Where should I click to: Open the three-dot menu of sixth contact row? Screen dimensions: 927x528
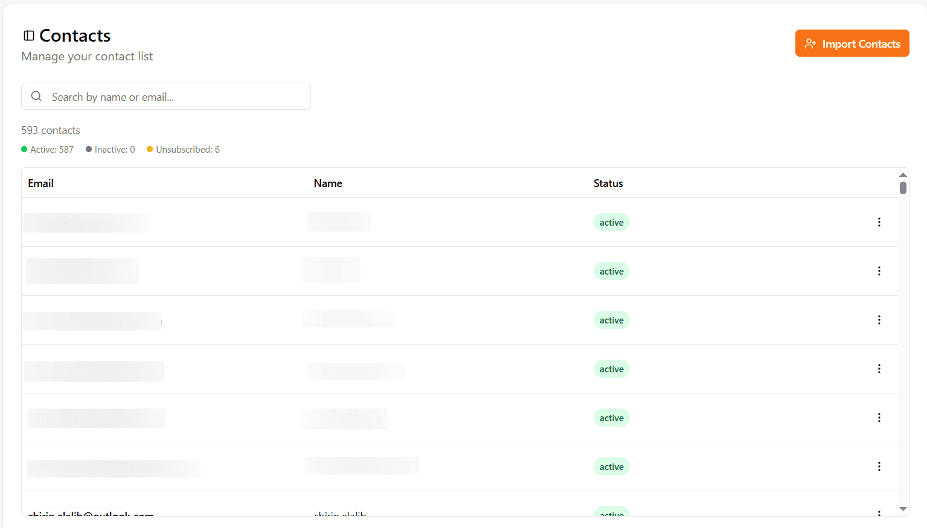click(879, 466)
